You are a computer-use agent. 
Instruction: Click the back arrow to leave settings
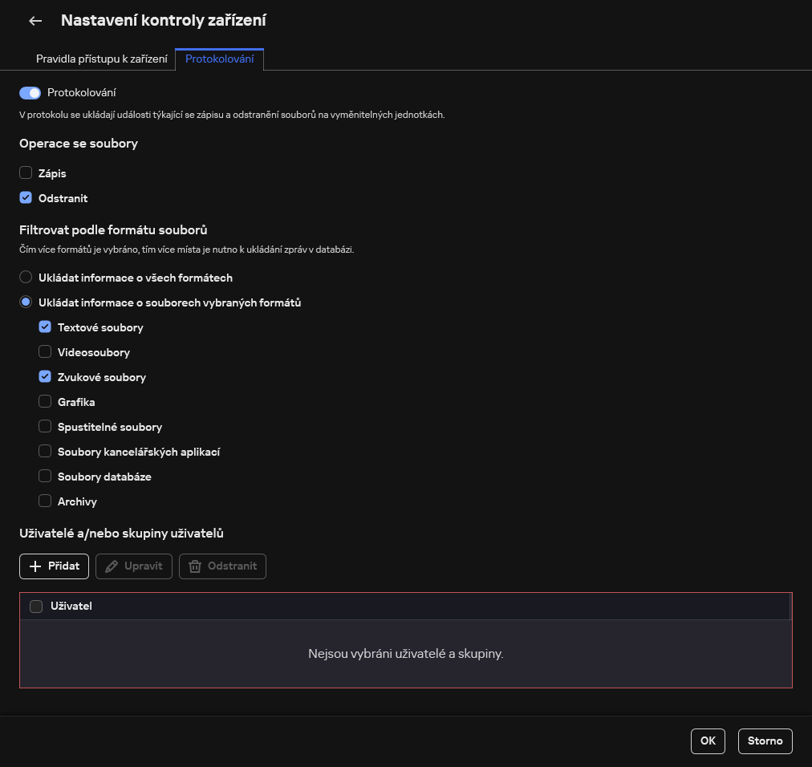pos(35,21)
